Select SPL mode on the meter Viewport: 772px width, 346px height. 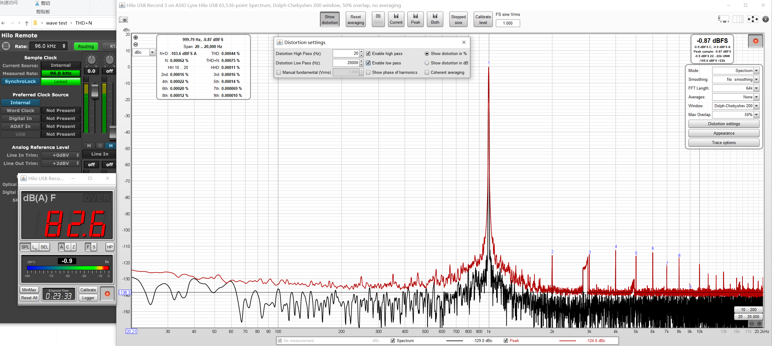(25, 247)
